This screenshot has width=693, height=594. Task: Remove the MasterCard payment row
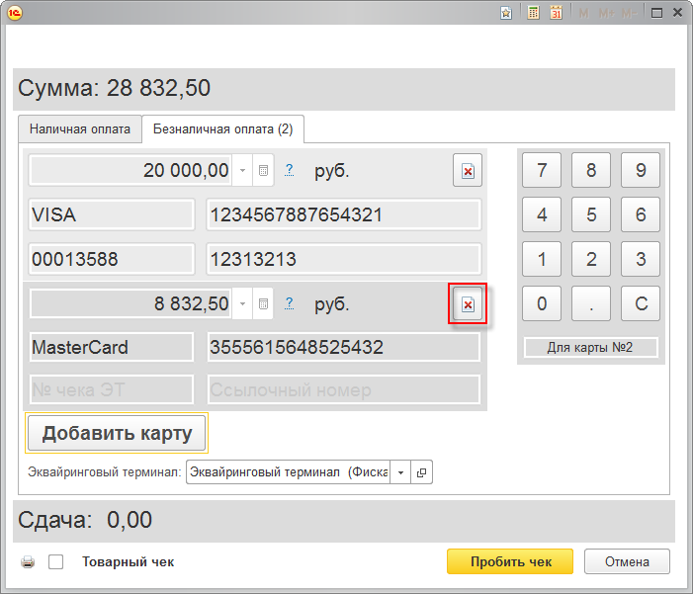coord(468,304)
